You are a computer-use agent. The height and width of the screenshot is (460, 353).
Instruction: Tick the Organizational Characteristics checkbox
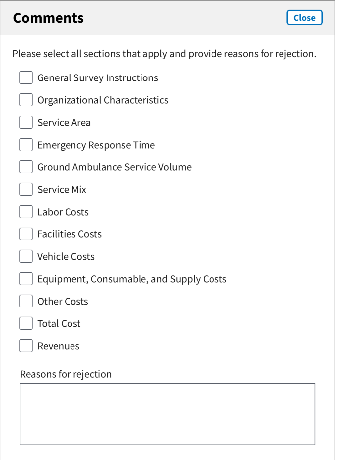(26, 100)
